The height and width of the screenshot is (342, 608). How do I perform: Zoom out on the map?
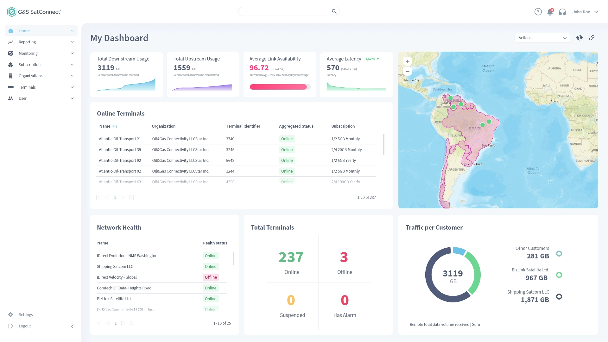pos(408,71)
